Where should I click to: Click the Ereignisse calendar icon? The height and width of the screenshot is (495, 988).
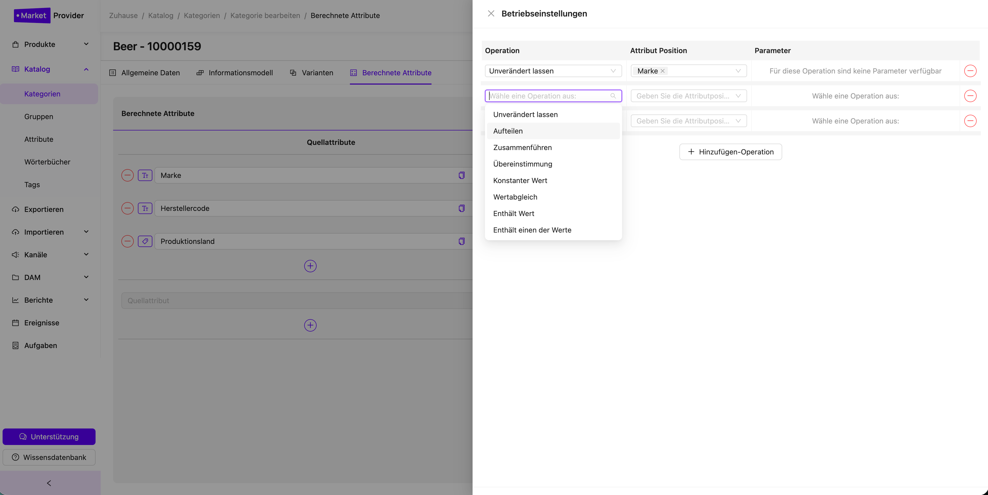(x=15, y=323)
